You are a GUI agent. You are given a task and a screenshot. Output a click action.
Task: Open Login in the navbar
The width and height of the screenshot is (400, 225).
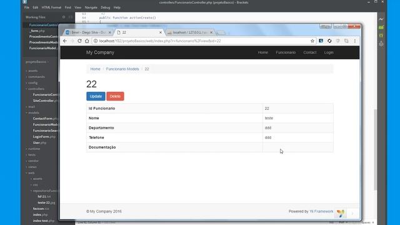coord(329,52)
